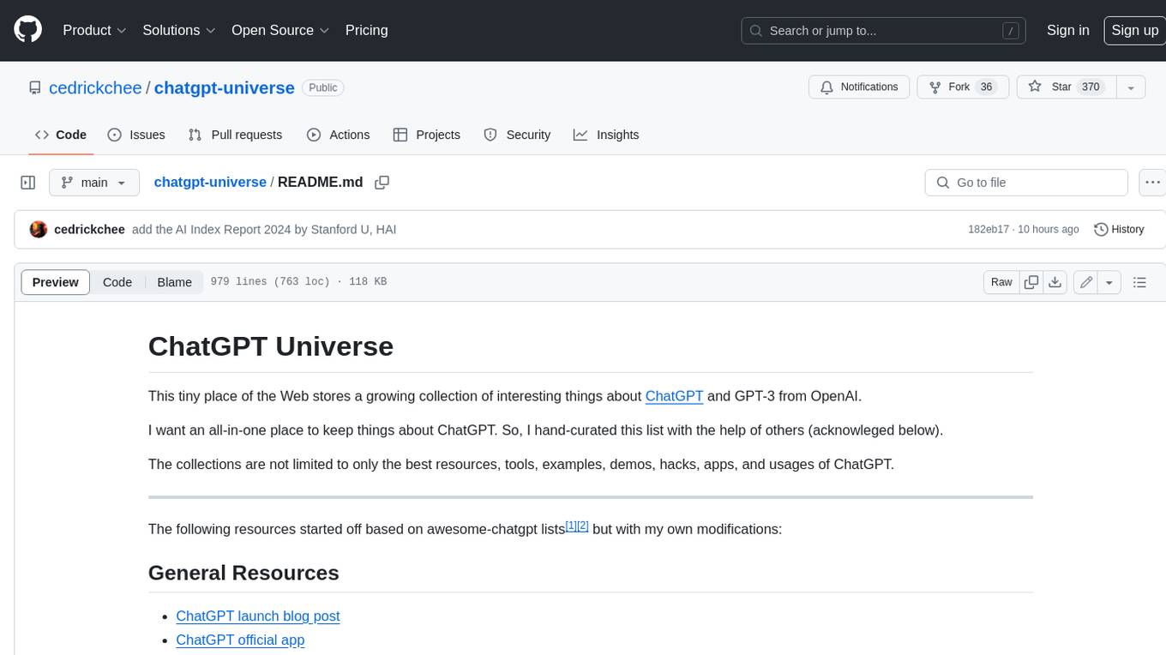
Task: Switch to the Code tab
Action: coord(60,135)
